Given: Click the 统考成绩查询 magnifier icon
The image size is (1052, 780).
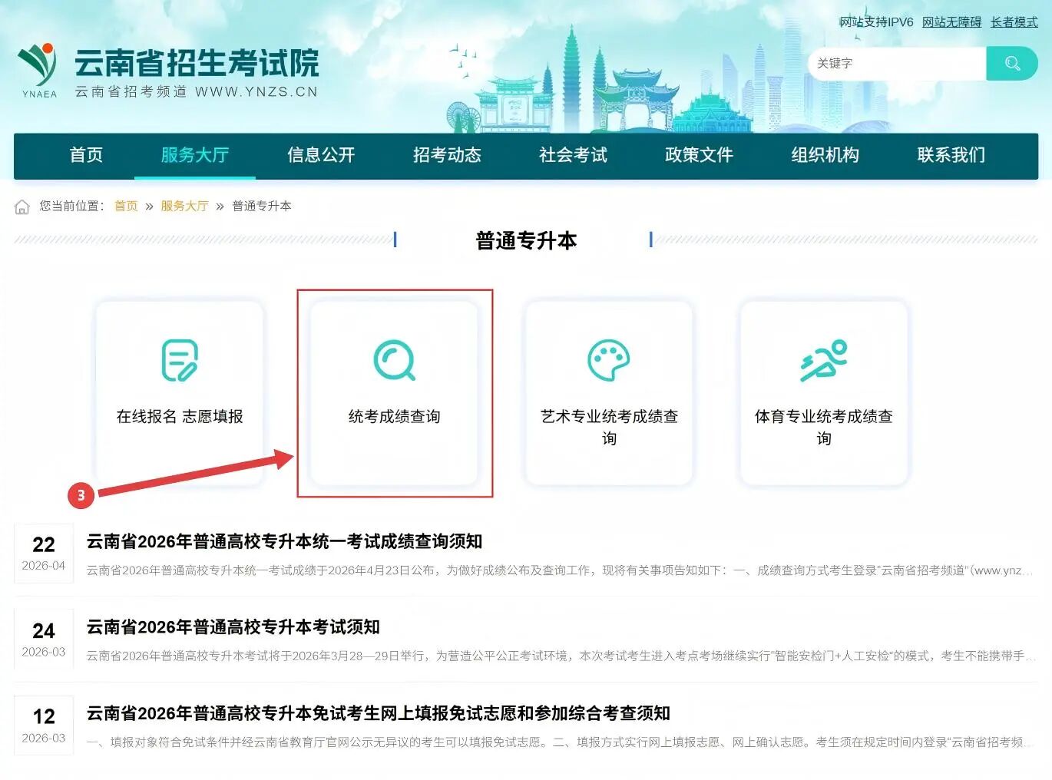Looking at the screenshot, I should [x=394, y=360].
